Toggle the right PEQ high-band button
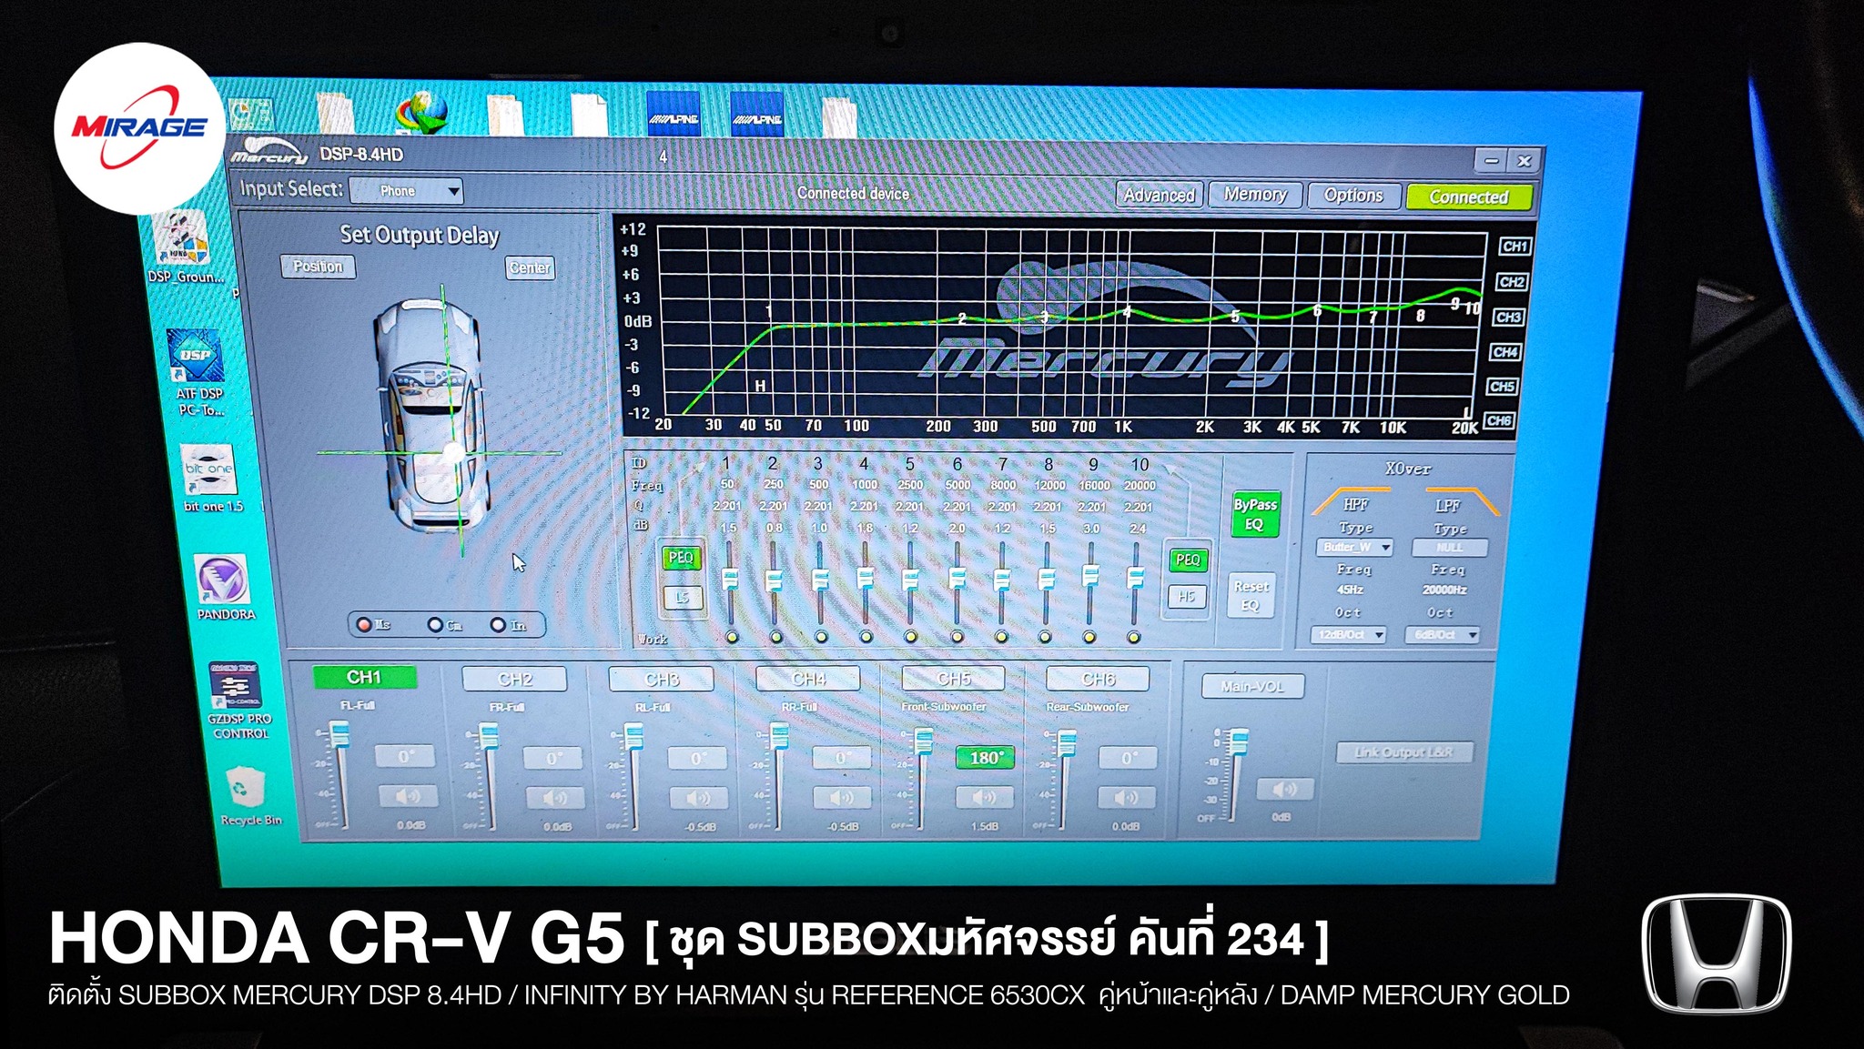1864x1049 pixels. click(1188, 560)
